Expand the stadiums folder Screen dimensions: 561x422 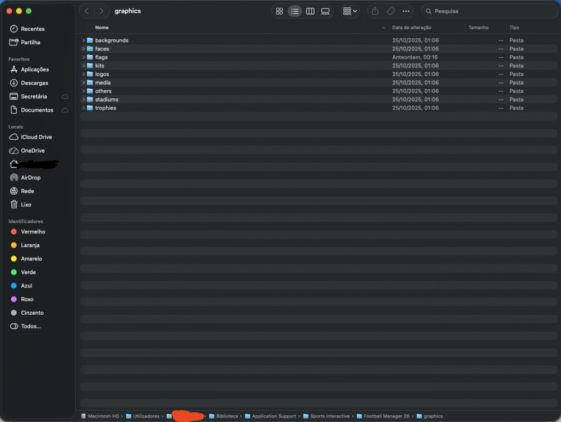84,99
